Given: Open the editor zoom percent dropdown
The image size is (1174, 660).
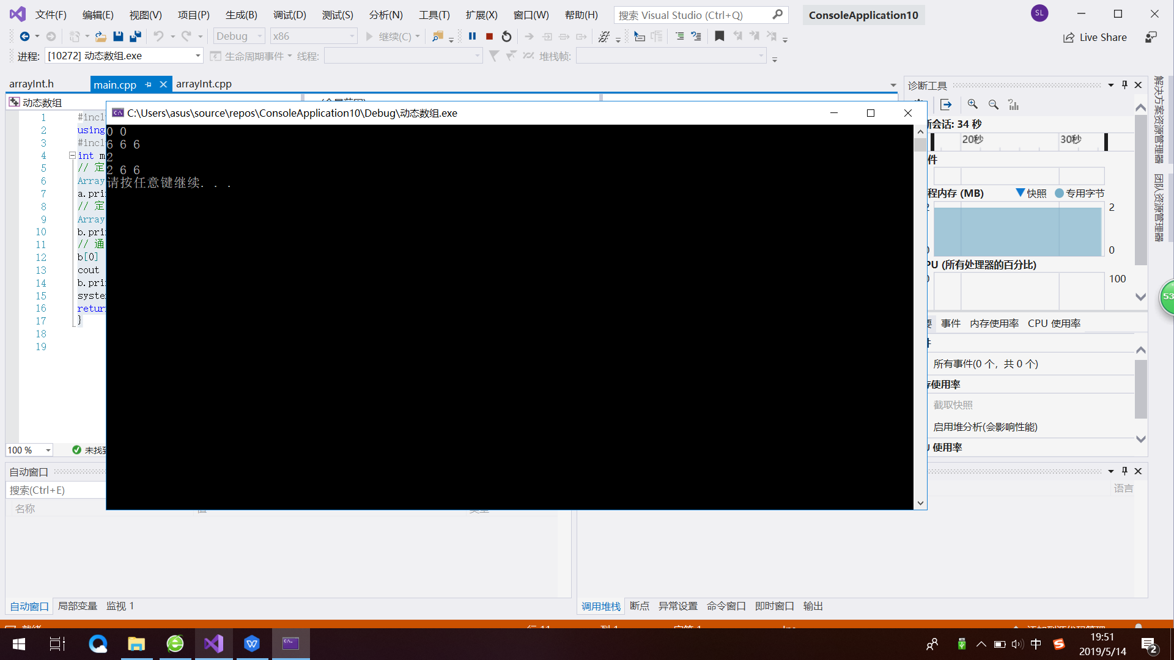Looking at the screenshot, I should 48,450.
